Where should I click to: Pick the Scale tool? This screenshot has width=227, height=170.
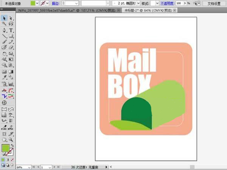coord(11,54)
